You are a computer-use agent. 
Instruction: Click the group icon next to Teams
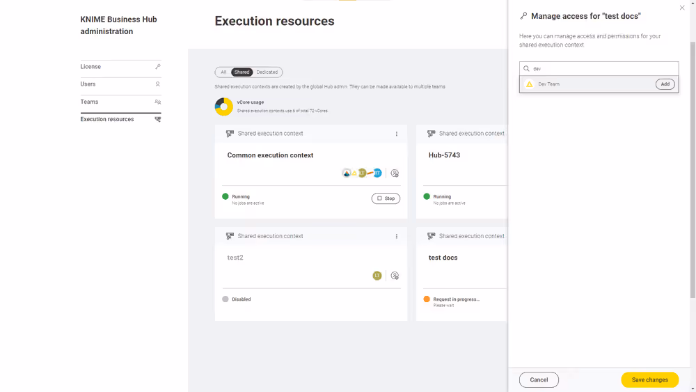tap(157, 102)
